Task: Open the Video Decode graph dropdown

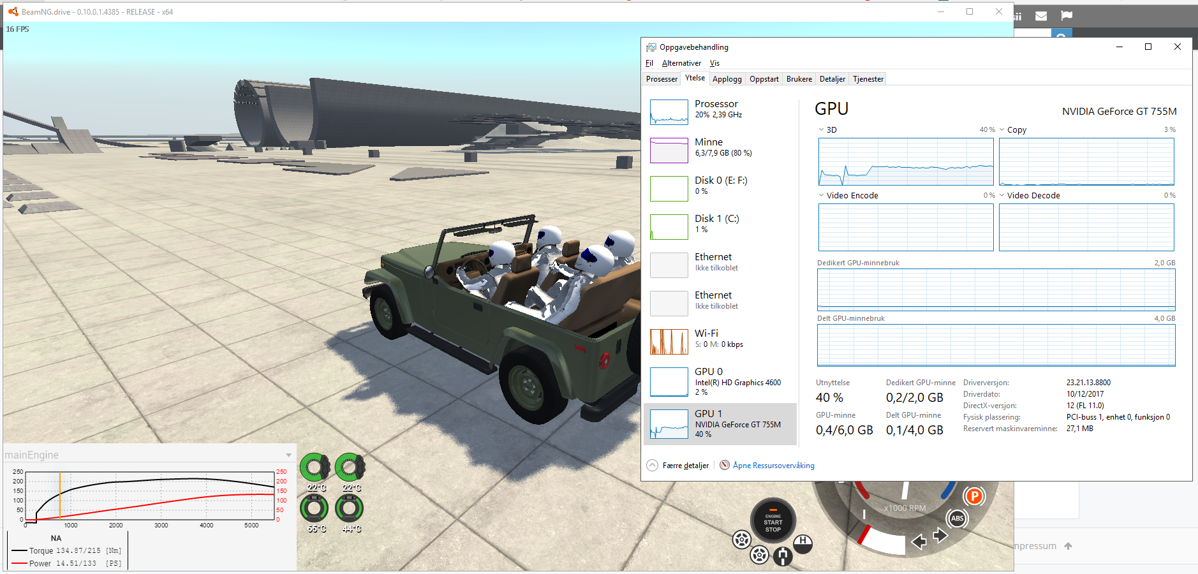Action: tap(1002, 195)
